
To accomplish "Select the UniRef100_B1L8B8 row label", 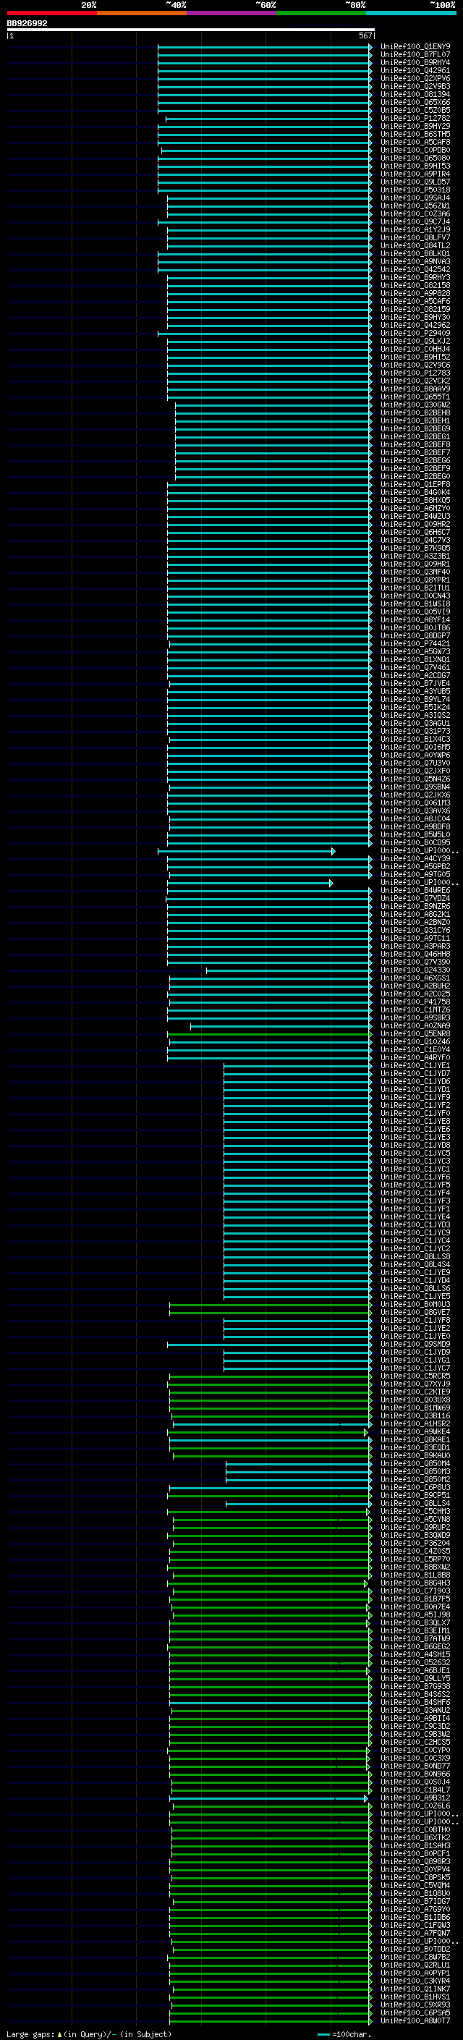I will tap(415, 1575).
